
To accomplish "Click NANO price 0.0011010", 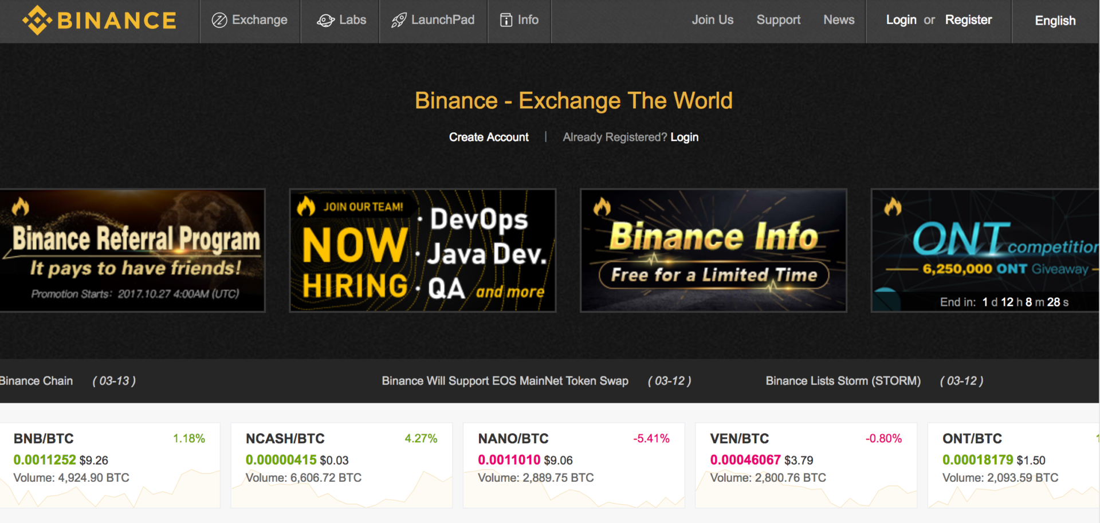I will [x=509, y=460].
